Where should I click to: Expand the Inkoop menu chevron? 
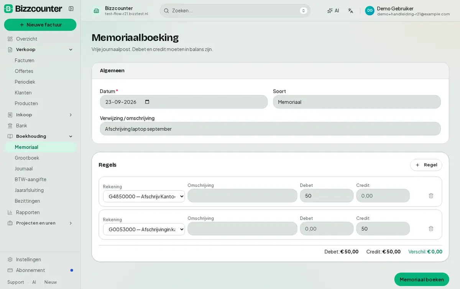pyautogui.click(x=71, y=114)
